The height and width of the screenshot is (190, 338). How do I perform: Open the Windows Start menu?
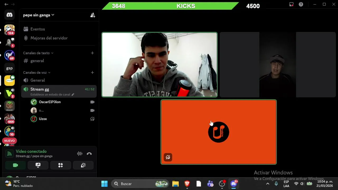pyautogui.click(x=105, y=184)
